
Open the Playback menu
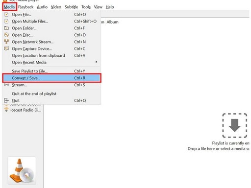[26, 7]
